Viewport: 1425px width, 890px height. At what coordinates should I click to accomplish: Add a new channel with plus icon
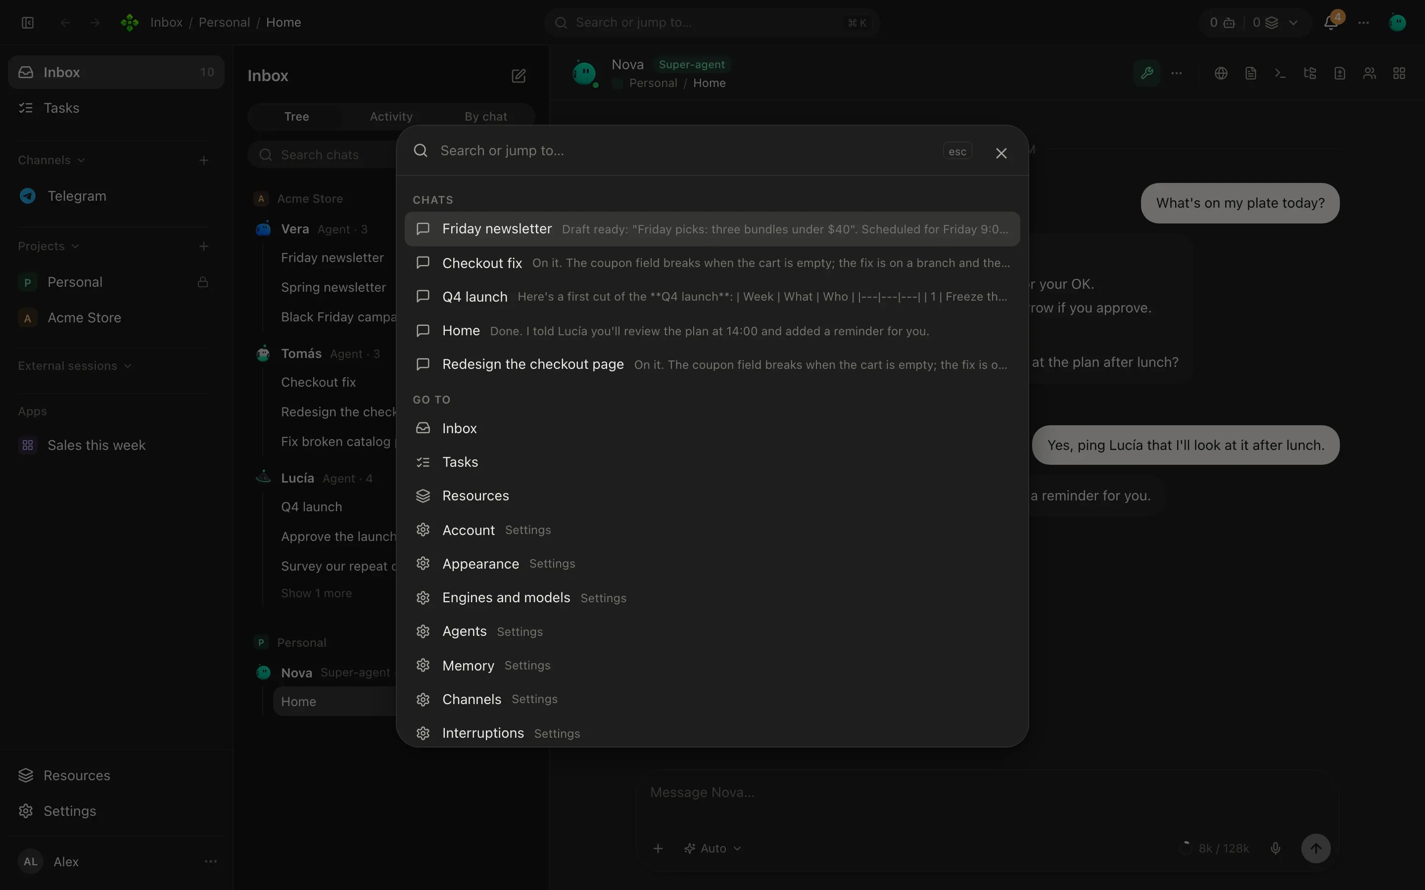(204, 160)
